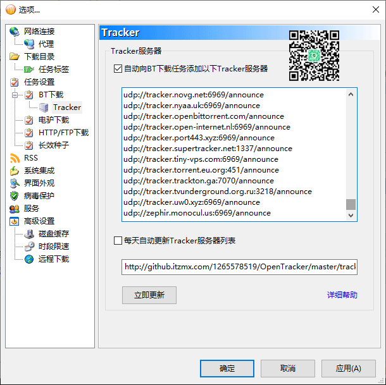Click udp://tracker.tvunderground.org.ru:3218/announce line
Viewport: 386px width, 385px height.
click(x=218, y=192)
